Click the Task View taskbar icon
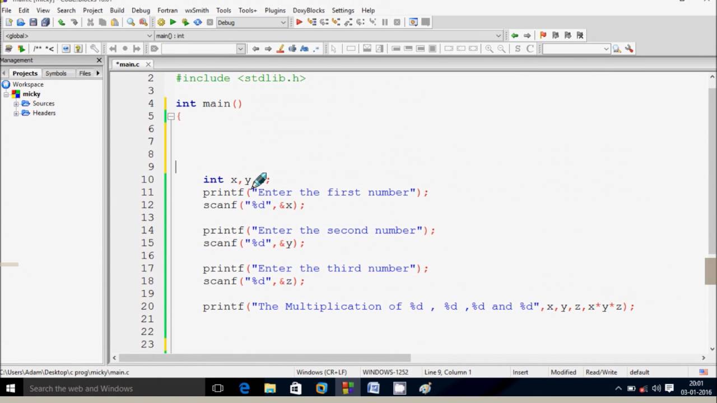Viewport: 717px width, 403px height. 218,388
